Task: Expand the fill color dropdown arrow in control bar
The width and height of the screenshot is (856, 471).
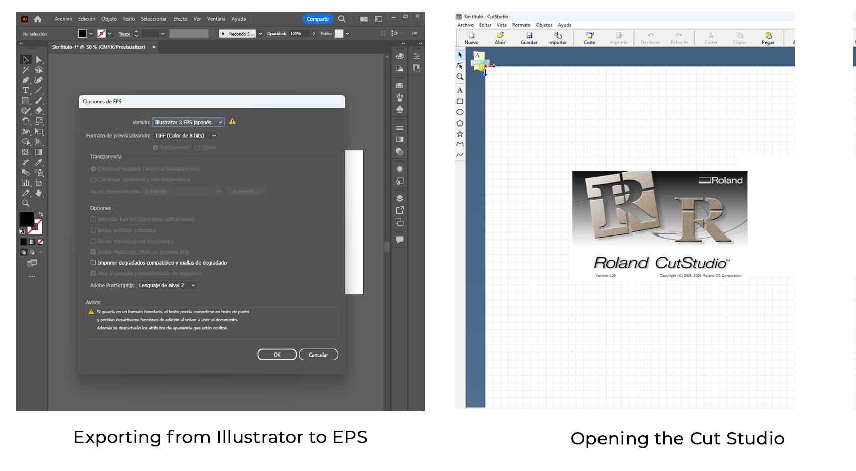Action: (x=91, y=34)
